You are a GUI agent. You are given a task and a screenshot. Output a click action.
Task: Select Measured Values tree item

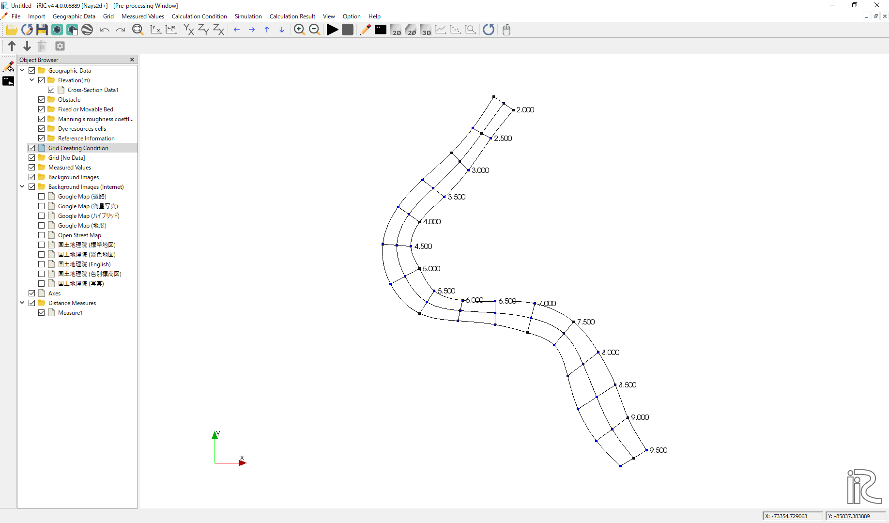coord(70,168)
